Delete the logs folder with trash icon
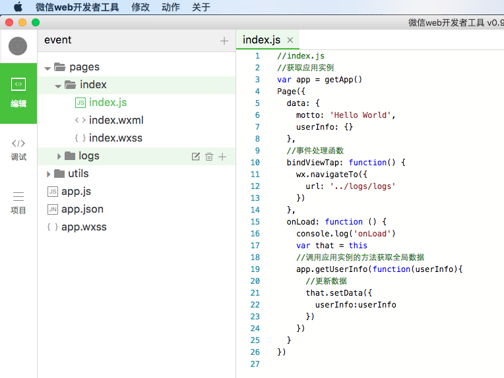This screenshot has width=504, height=378. click(209, 157)
